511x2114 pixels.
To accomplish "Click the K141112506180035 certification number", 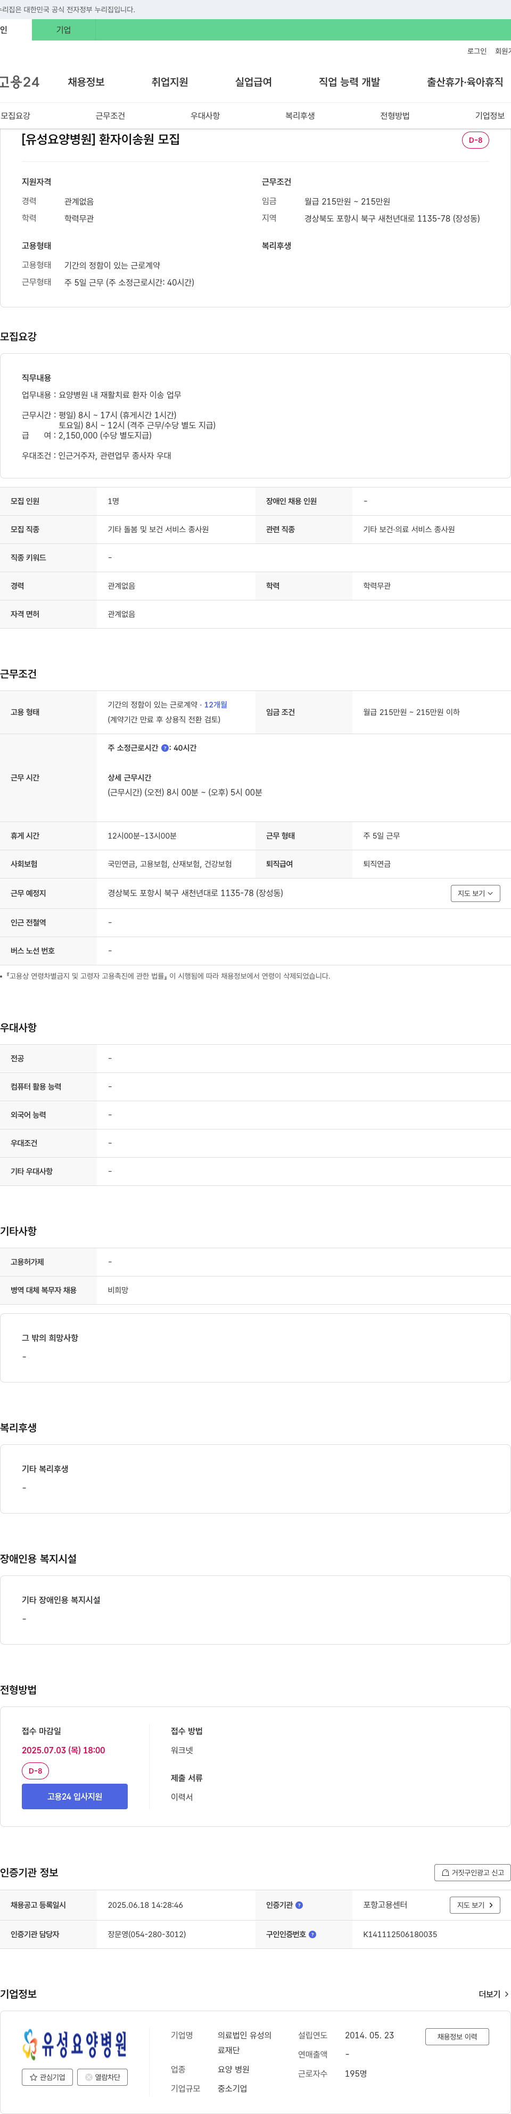I will 400,1934.
